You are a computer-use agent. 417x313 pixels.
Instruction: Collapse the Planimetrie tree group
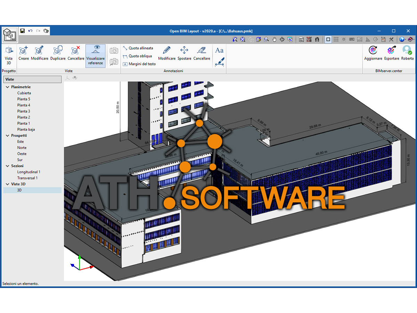[x=8, y=87]
